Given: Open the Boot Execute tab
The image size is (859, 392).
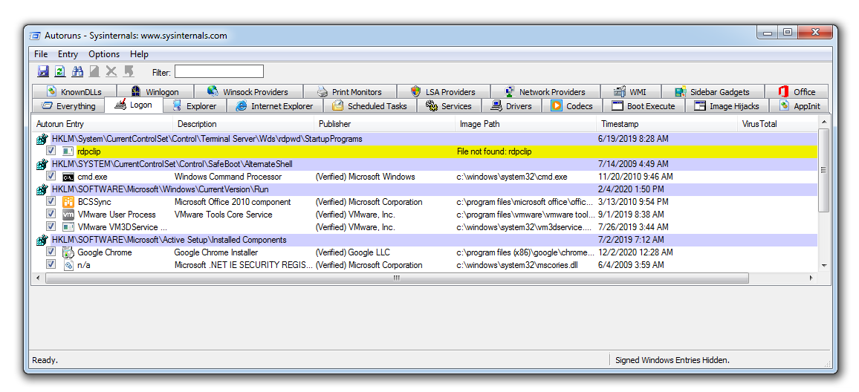Looking at the screenshot, I should coord(644,106).
